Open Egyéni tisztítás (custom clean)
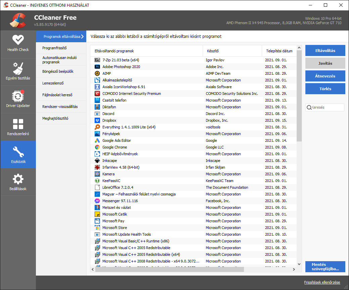Image resolution: width=349 pixels, height=290 pixels. coord(18,72)
